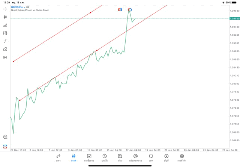Open the GBPCHFm symbol selector

click(x=17, y=7)
